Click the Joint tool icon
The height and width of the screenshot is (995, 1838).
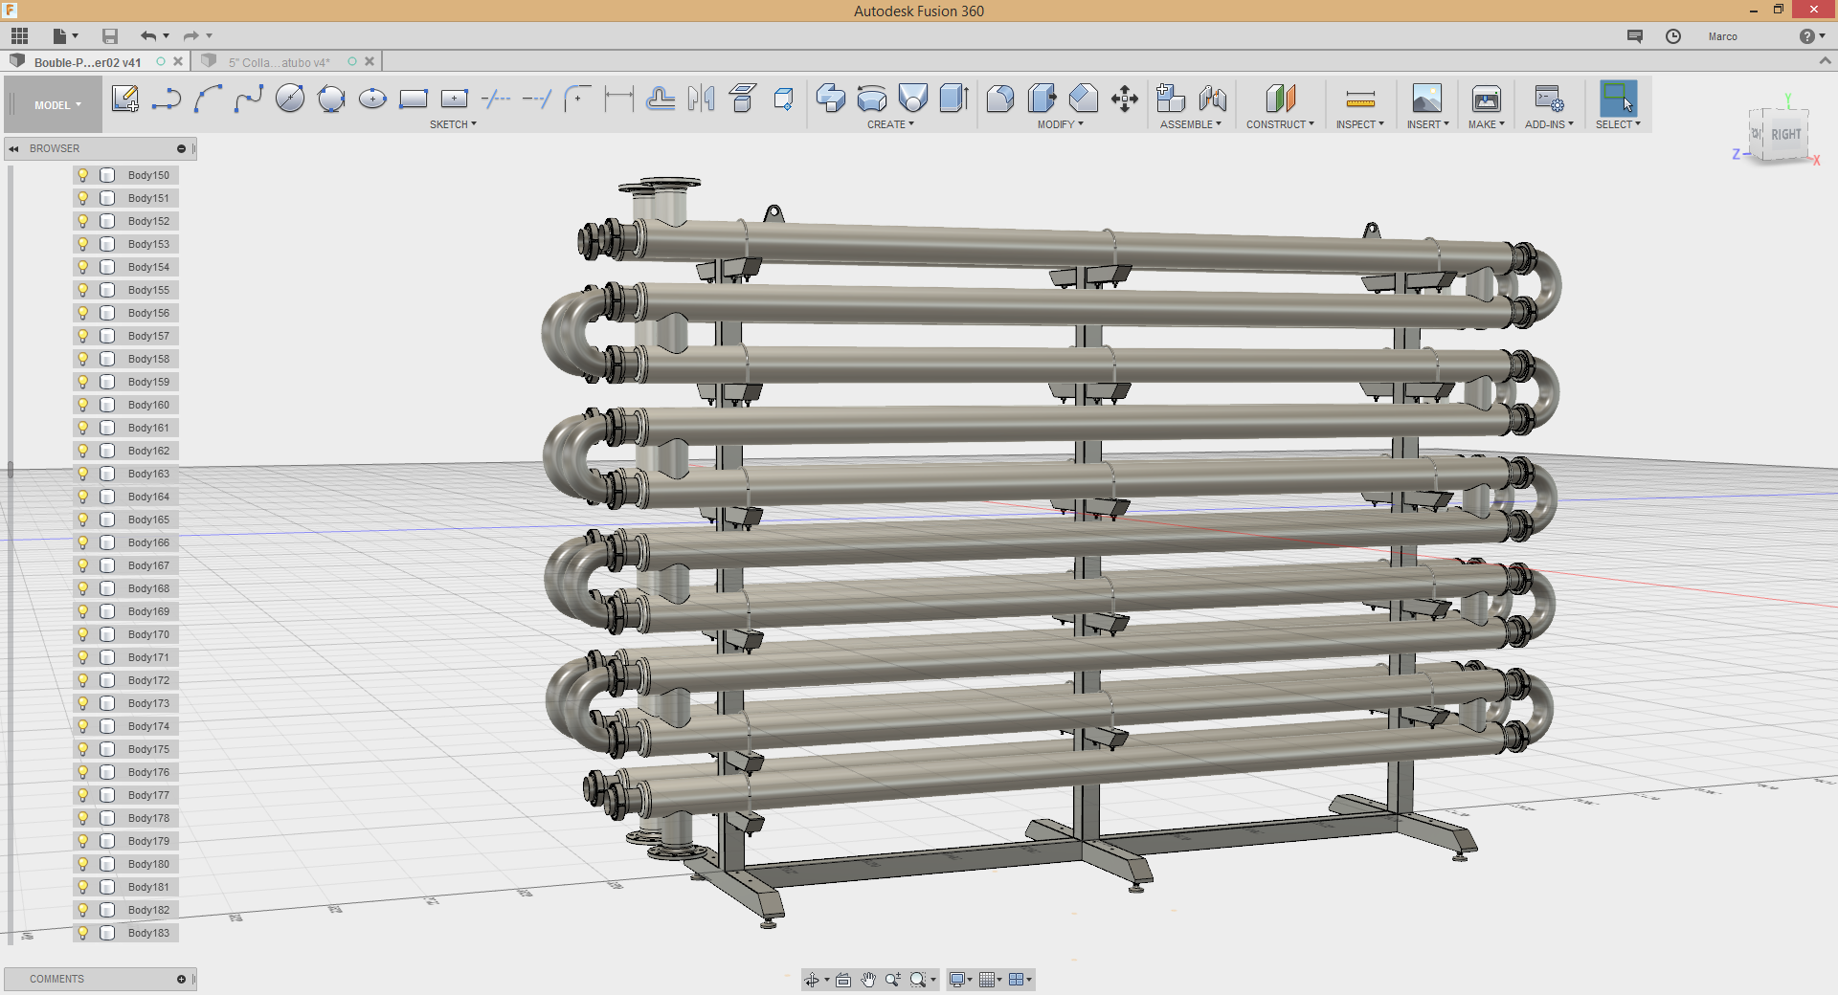pos(1213,99)
